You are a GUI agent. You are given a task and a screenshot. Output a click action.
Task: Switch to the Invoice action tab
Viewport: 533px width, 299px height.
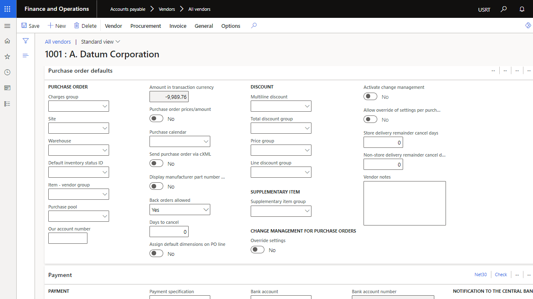(178, 26)
